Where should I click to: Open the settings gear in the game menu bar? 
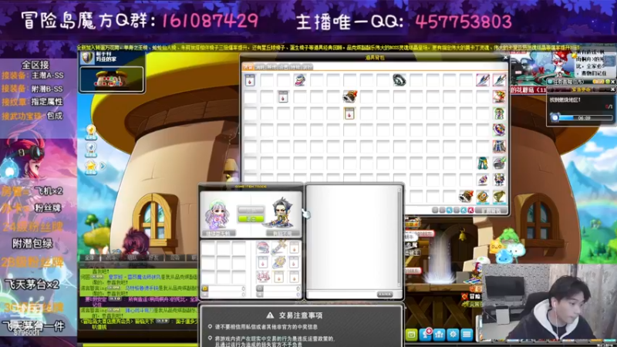(453, 335)
